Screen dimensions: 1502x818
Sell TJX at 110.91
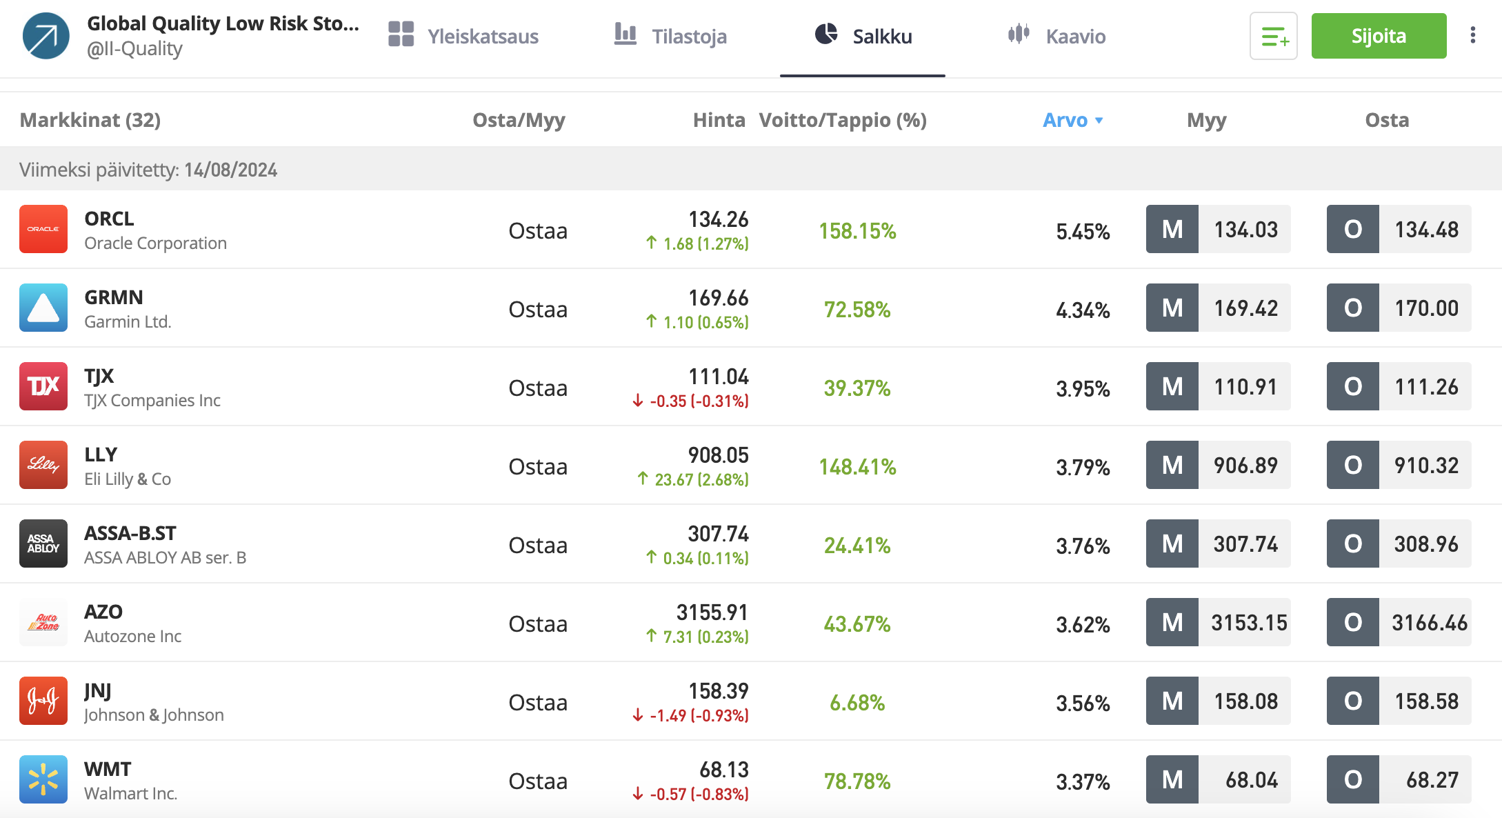(1218, 386)
